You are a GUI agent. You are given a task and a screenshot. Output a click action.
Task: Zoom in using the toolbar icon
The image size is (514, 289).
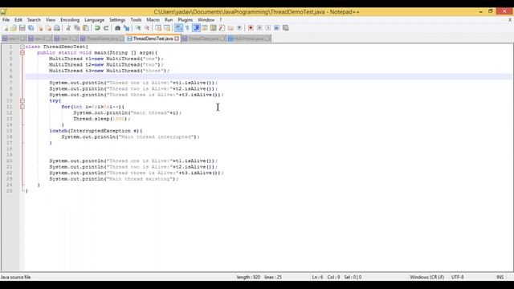tap(138, 28)
